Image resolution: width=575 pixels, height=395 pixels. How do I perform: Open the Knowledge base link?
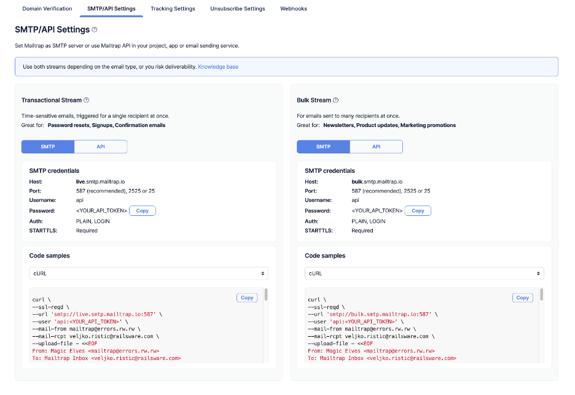218,67
